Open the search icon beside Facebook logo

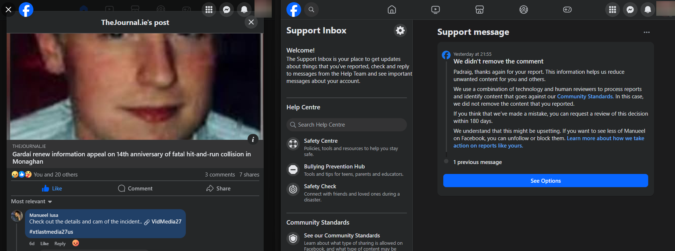(311, 10)
